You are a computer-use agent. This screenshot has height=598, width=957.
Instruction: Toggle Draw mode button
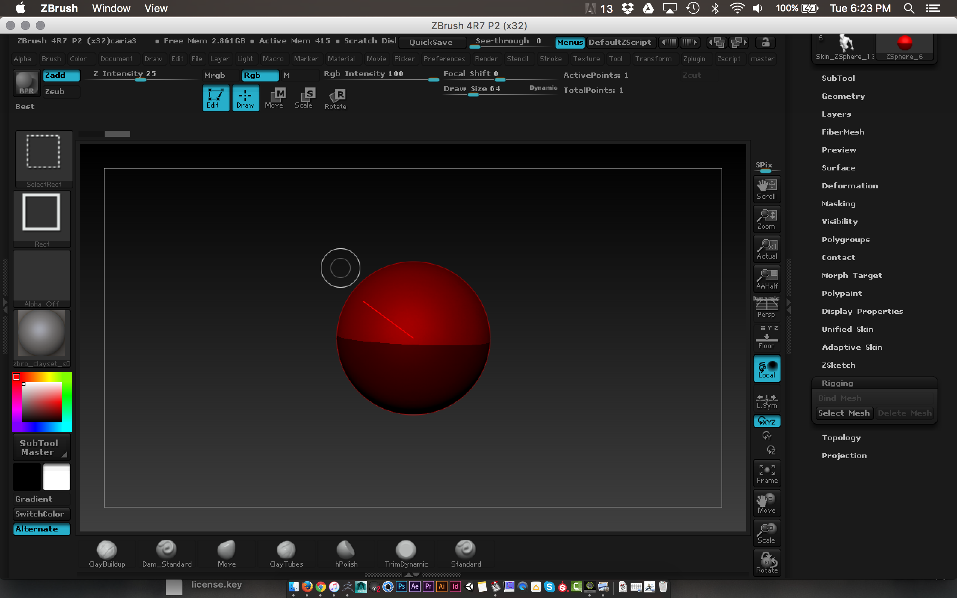click(x=246, y=98)
